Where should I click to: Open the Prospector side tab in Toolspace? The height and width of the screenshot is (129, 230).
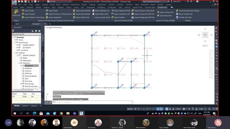click(x=43, y=38)
